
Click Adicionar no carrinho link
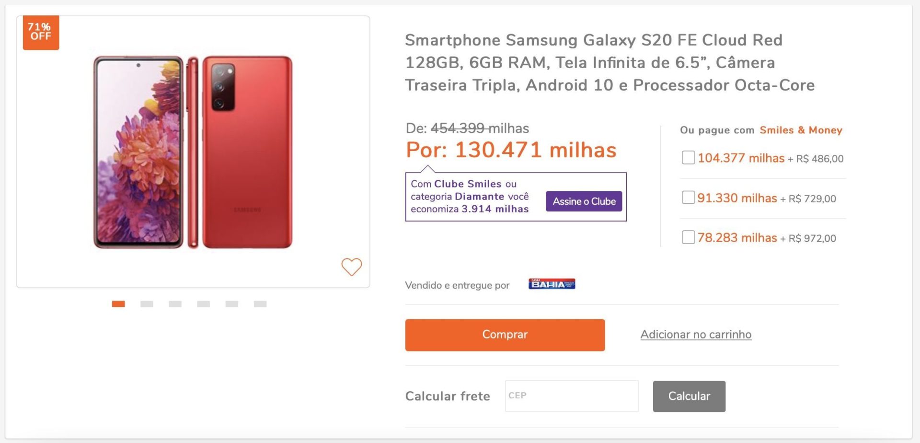coord(696,335)
